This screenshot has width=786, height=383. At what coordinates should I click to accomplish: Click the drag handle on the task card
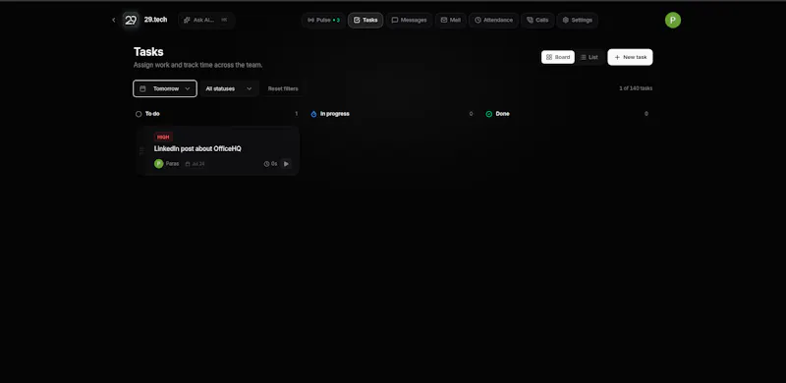[x=141, y=151]
